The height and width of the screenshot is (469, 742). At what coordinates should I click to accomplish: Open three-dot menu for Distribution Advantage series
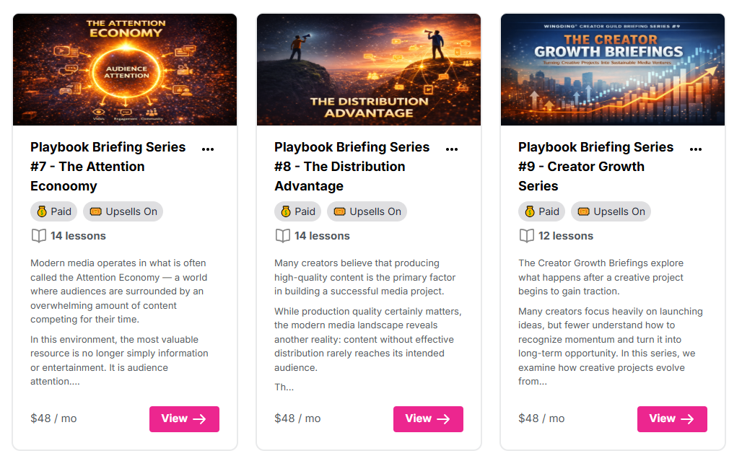point(452,149)
